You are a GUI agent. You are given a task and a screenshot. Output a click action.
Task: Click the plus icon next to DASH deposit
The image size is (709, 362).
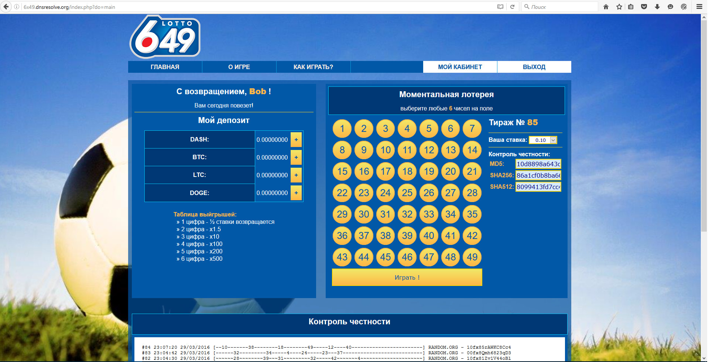click(x=296, y=140)
